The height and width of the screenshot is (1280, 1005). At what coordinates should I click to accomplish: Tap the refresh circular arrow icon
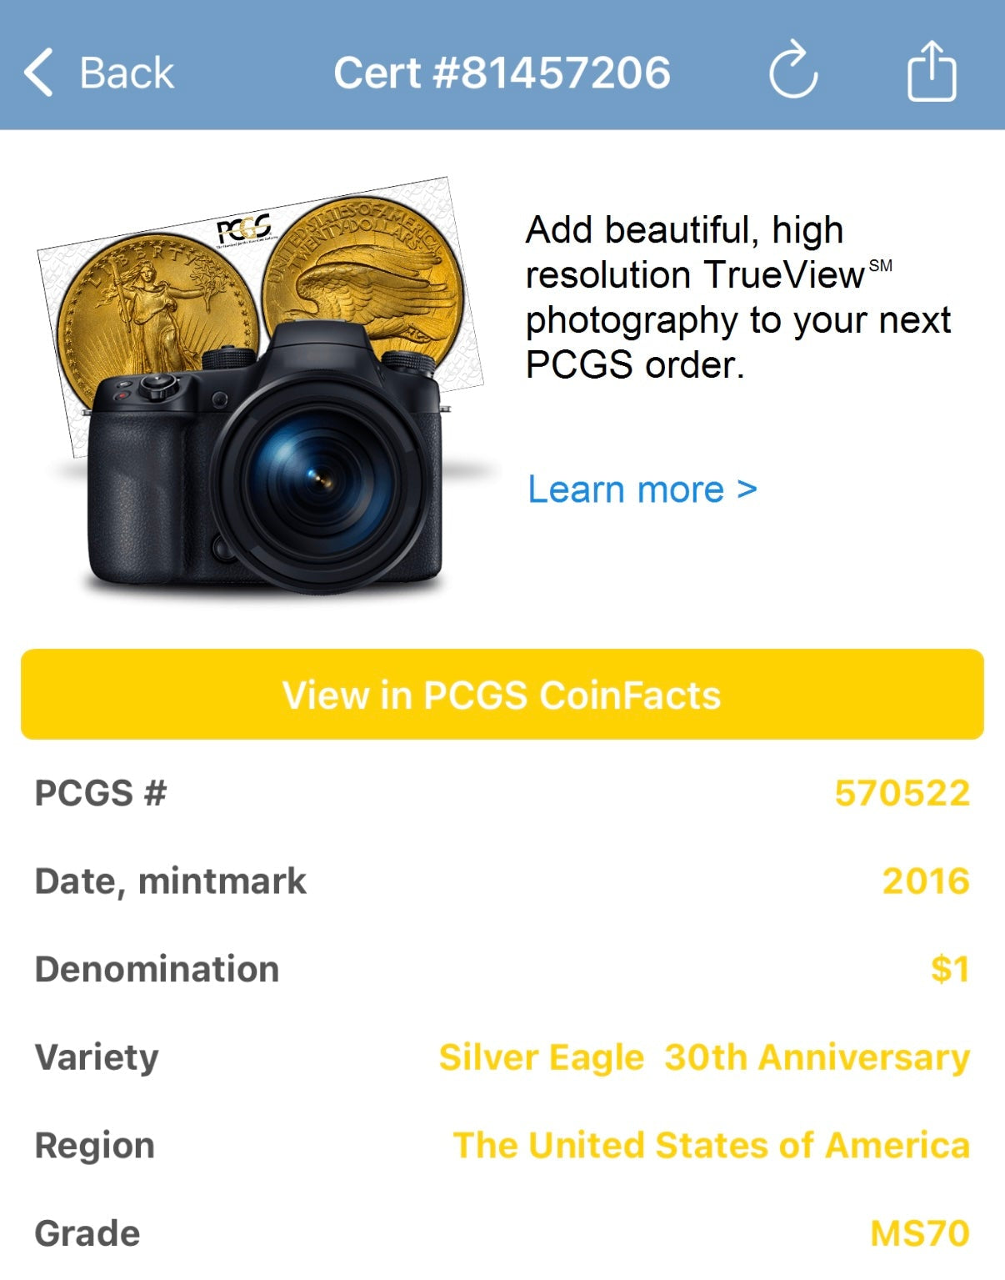pyautogui.click(x=792, y=72)
